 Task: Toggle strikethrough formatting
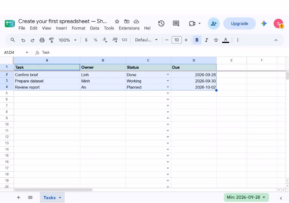(x=216, y=40)
